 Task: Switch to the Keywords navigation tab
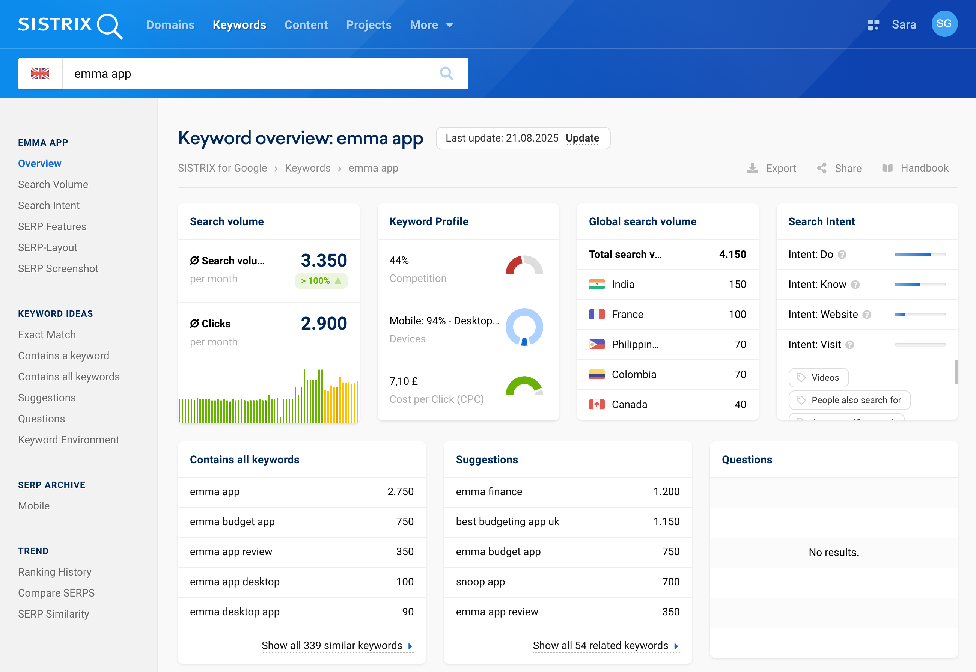click(x=239, y=25)
